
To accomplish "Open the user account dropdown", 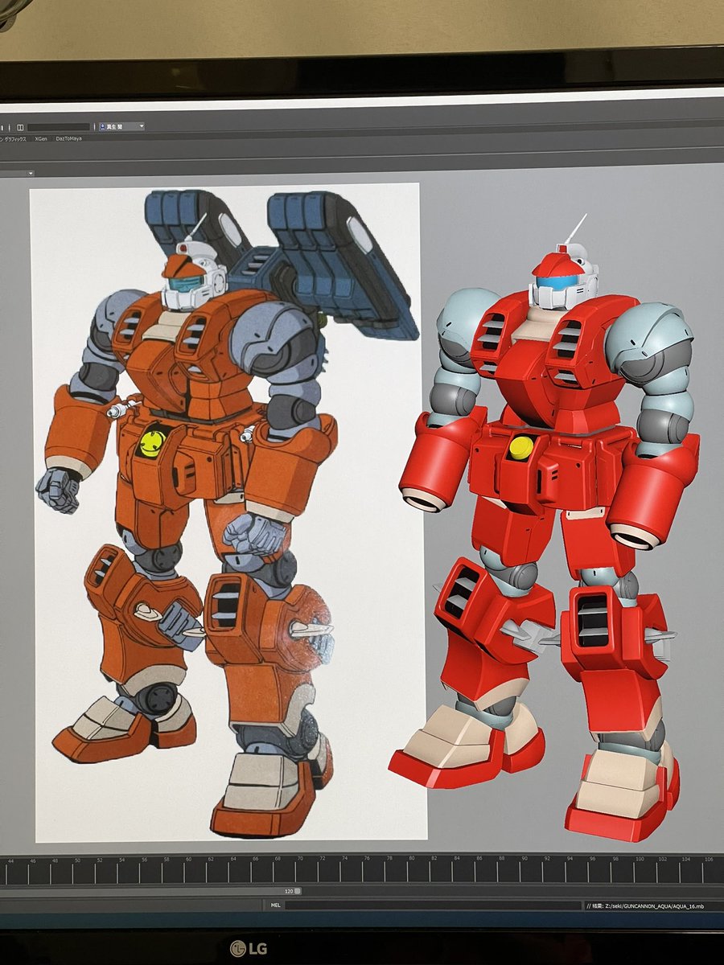I will click(x=122, y=126).
